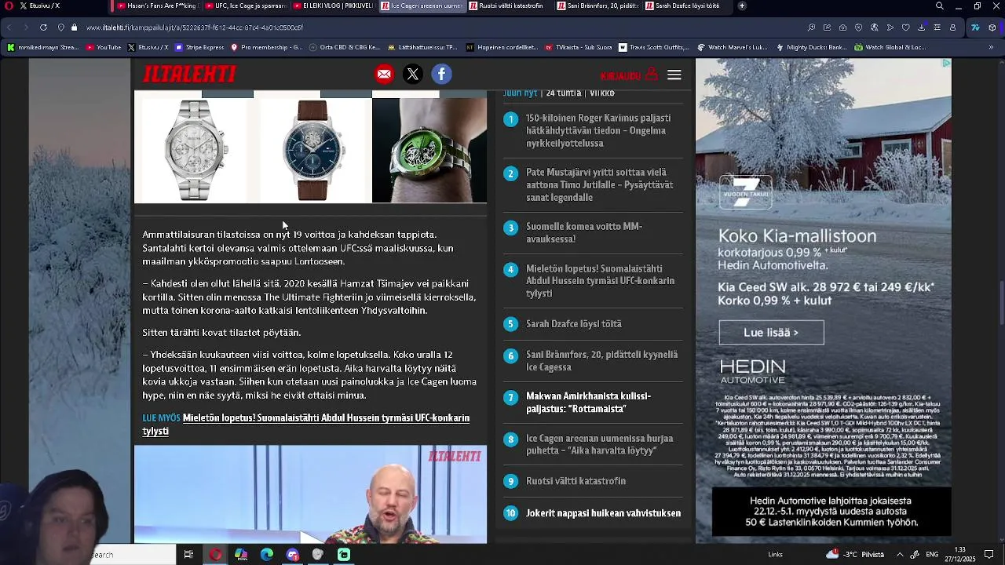The image size is (1005, 565).
Task: Click the Iltalehti logo
Action: click(x=189, y=74)
